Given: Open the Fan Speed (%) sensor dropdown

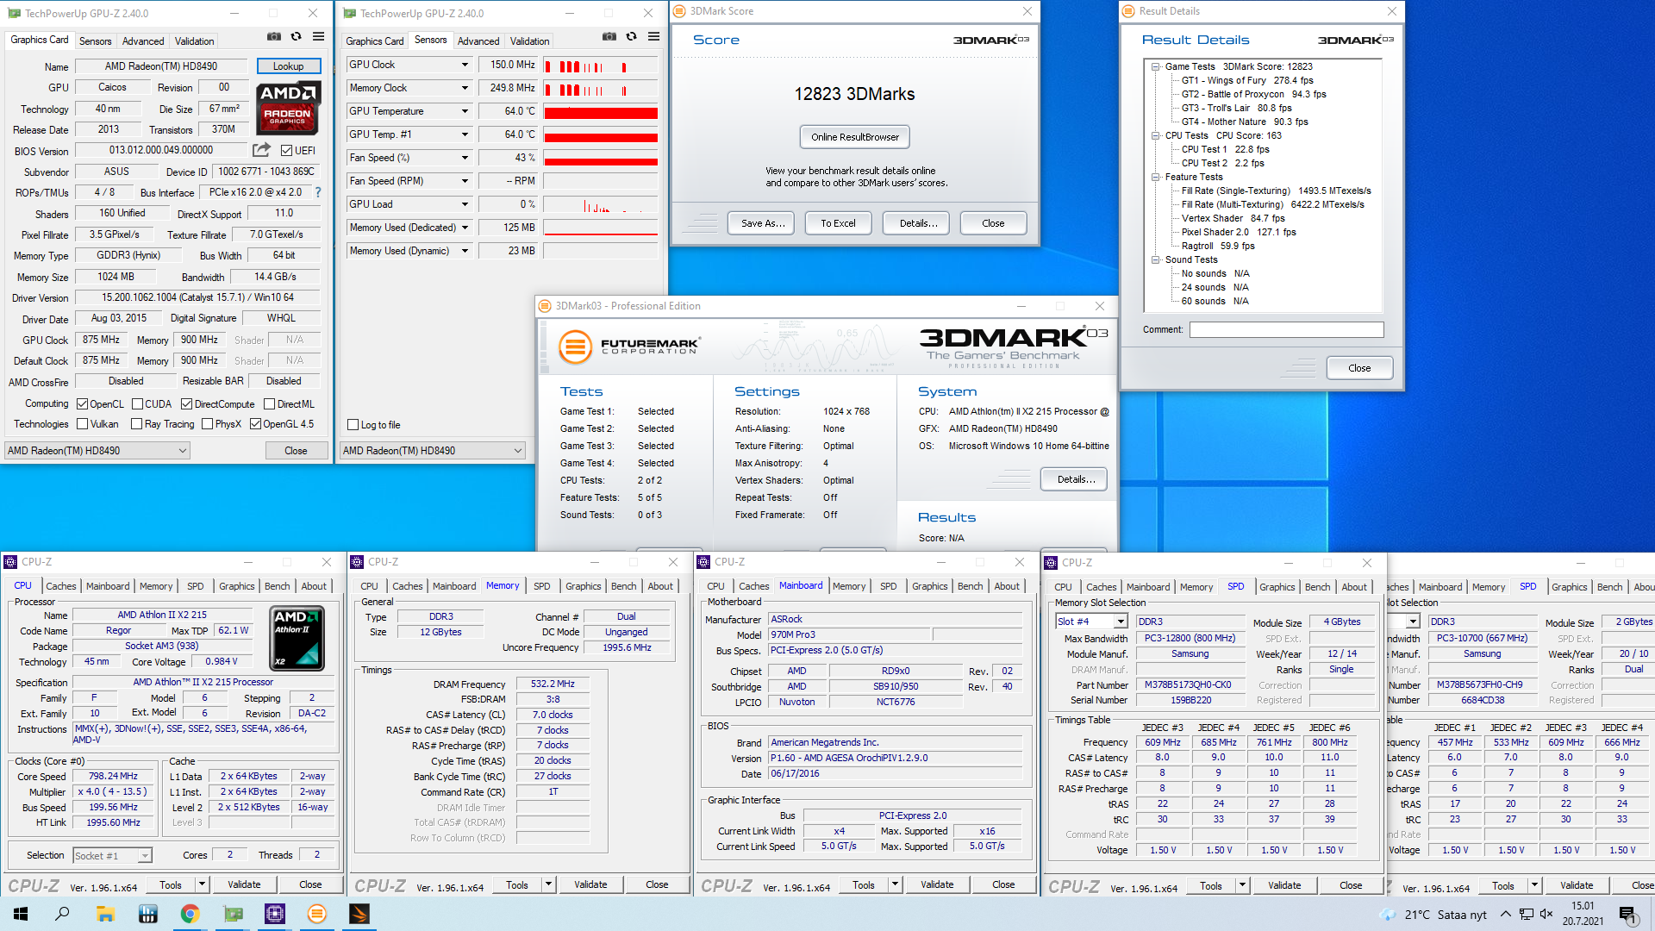Looking at the screenshot, I should click(465, 158).
